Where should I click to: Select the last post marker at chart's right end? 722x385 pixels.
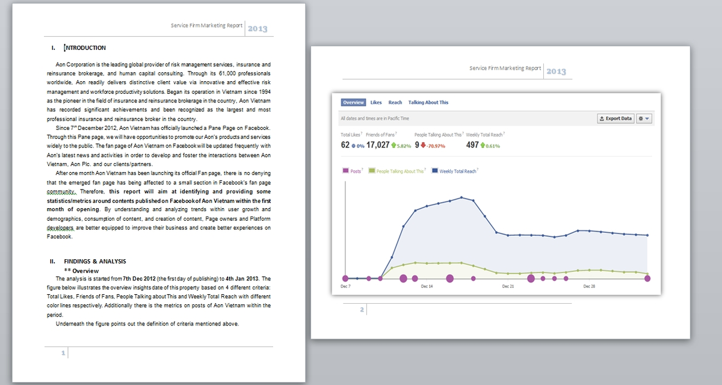coord(647,278)
